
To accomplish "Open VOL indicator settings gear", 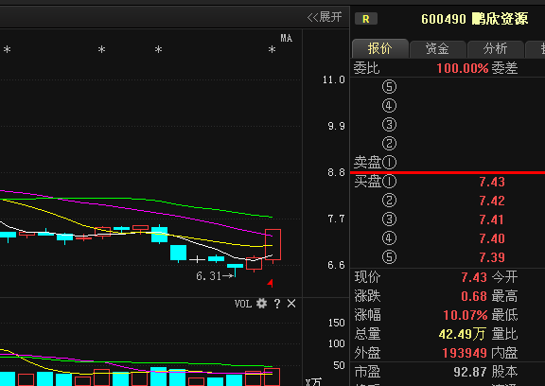I will [261, 304].
